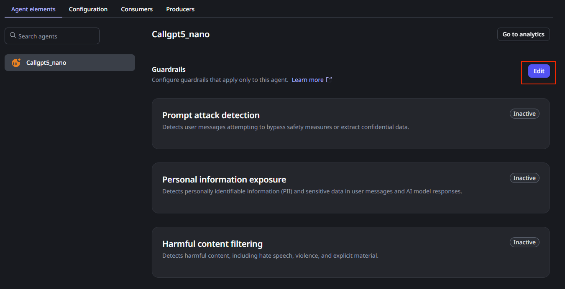Click the Callgpt5_nano page title
The height and width of the screenshot is (289, 565).
[181, 34]
